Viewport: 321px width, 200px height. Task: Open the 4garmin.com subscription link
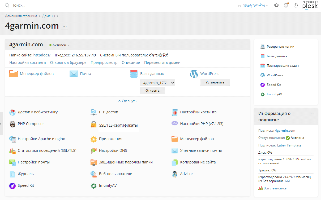pos(285,131)
